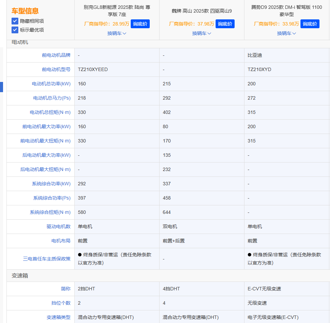Expand 换辆车 dropdown under 魏牌 高山

pos(202,33)
